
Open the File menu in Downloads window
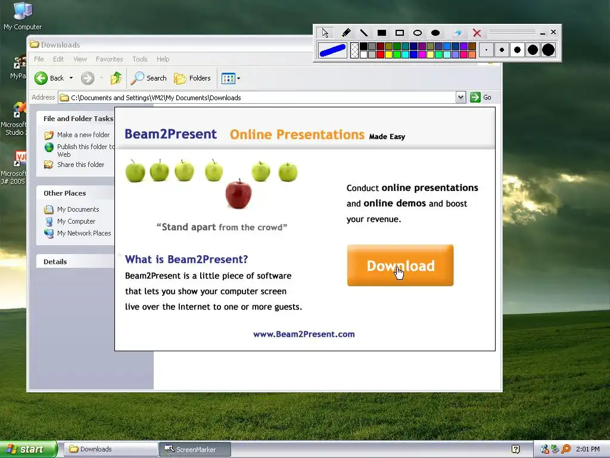pyautogui.click(x=39, y=59)
